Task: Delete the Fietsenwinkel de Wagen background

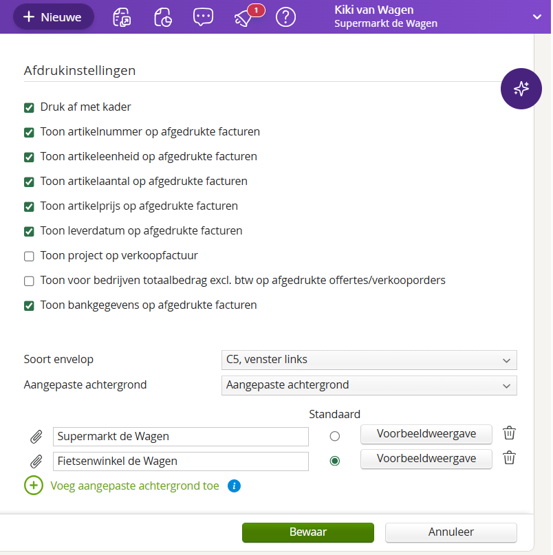Action: pos(509,458)
